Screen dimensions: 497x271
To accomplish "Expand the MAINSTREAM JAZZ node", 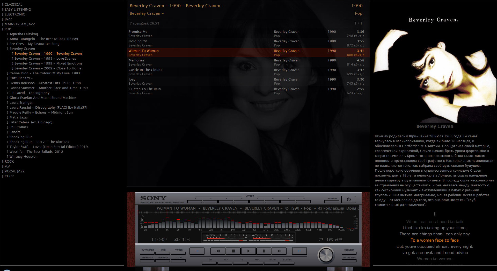I will click(x=3, y=24).
